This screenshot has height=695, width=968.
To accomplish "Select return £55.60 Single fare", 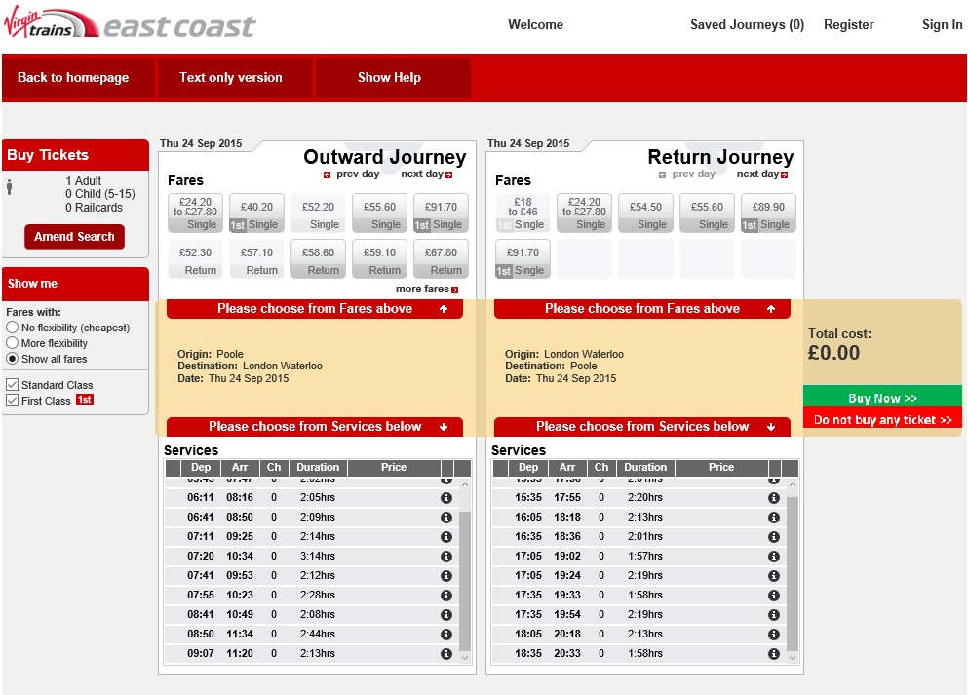I will [707, 212].
